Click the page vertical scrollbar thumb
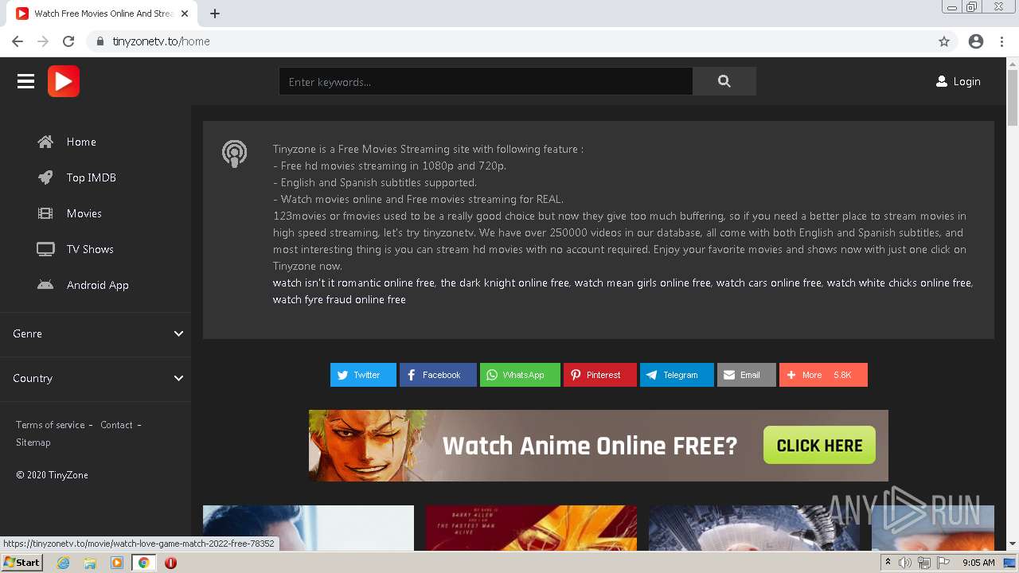The image size is (1019, 573). pyautogui.click(x=1013, y=98)
